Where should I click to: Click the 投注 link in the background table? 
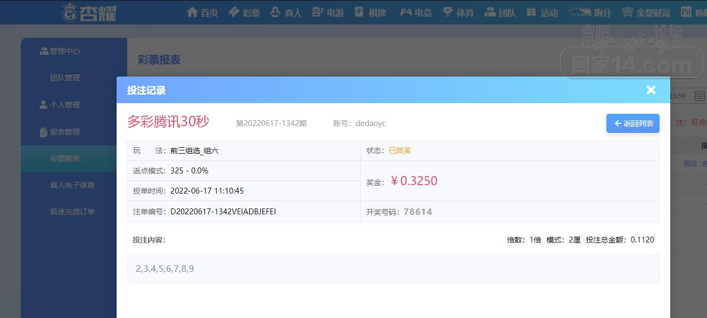click(x=690, y=164)
